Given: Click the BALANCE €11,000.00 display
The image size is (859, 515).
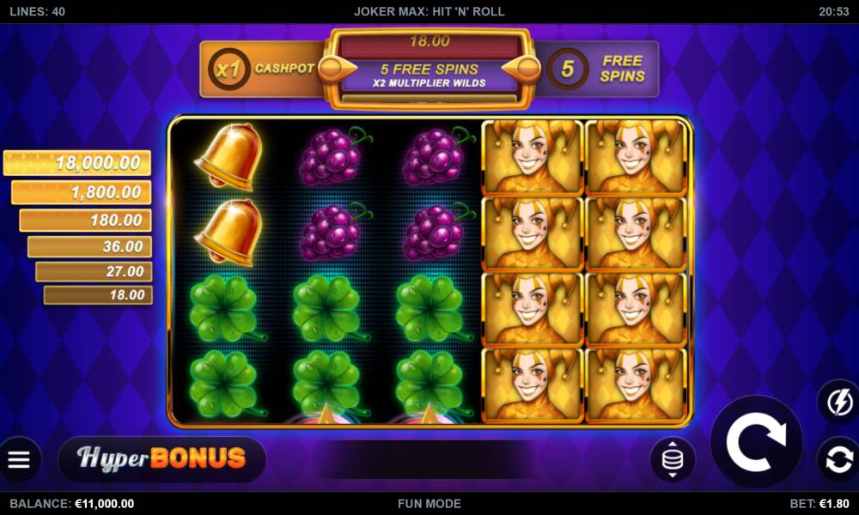Looking at the screenshot, I should pyautogui.click(x=72, y=504).
